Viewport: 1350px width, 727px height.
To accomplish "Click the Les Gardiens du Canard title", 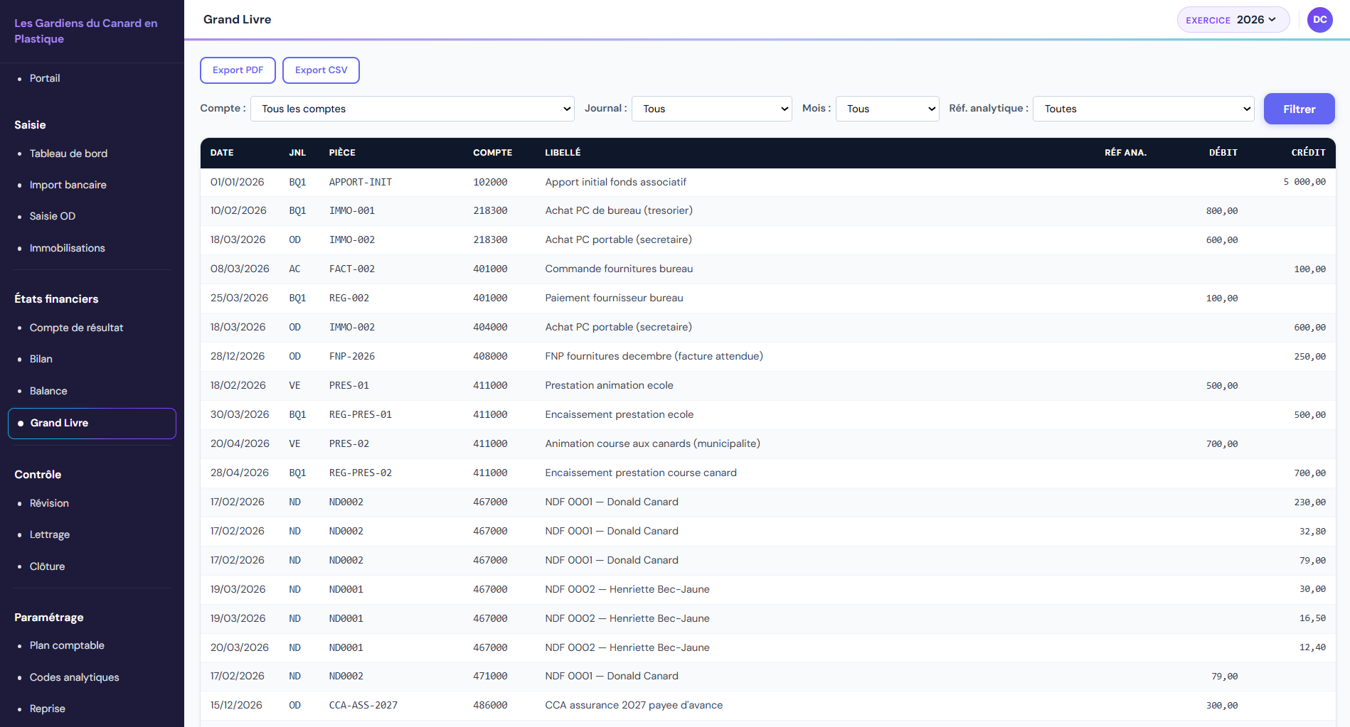I will [x=85, y=31].
